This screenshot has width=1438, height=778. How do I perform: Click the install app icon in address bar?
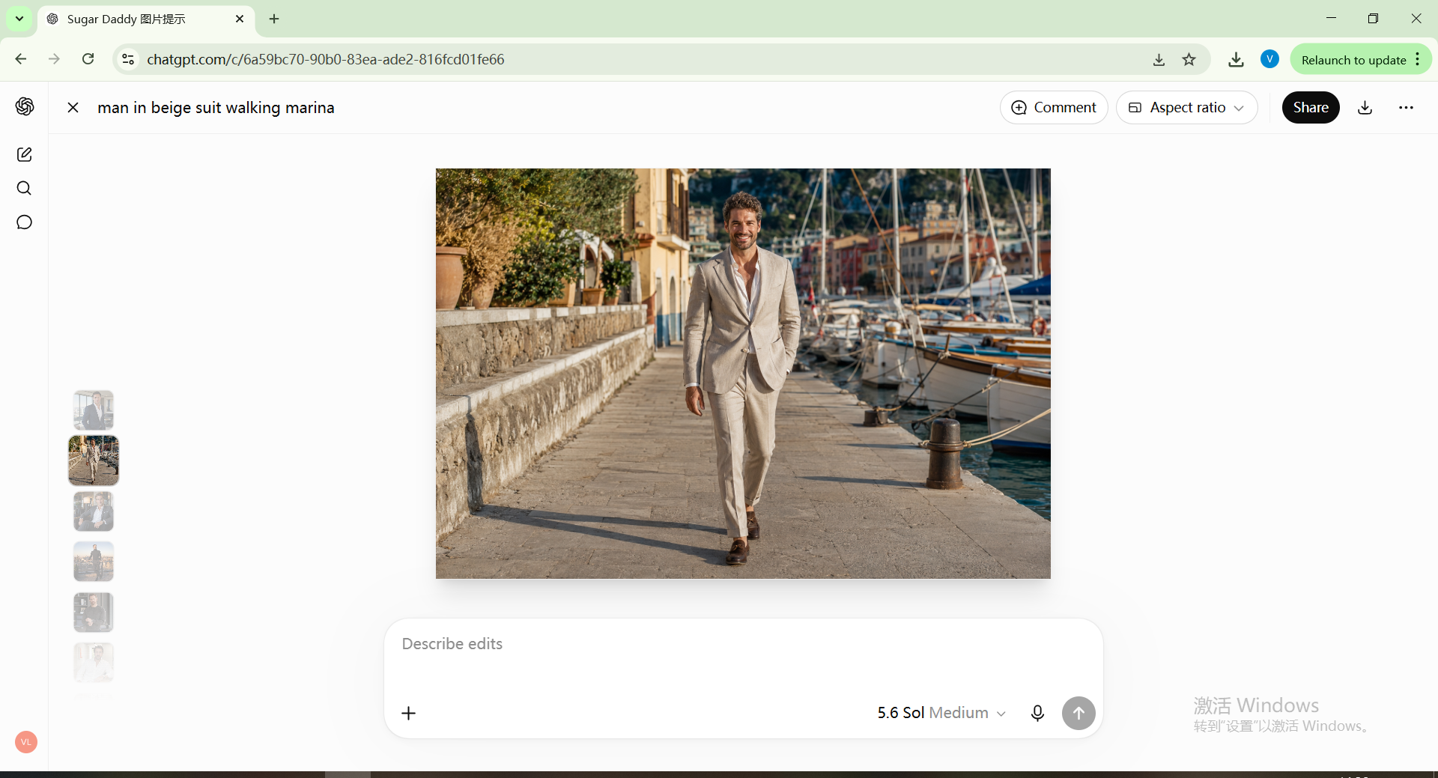1159,60
